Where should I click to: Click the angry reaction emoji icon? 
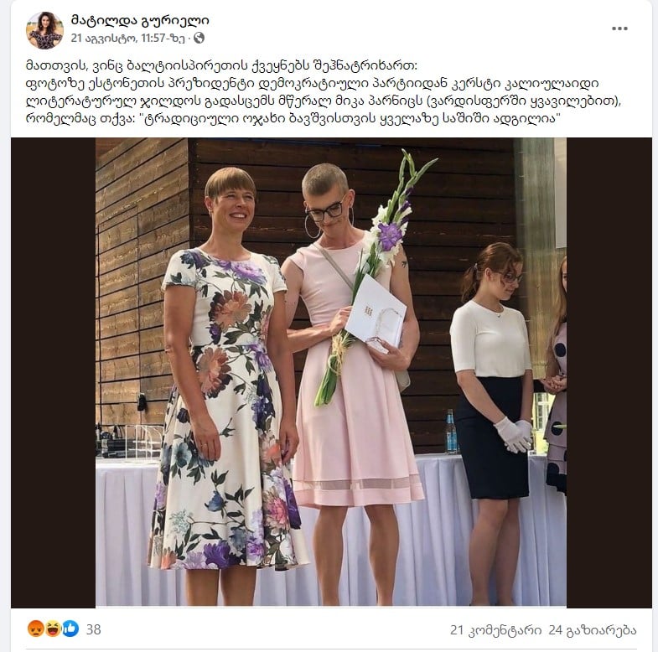[36, 629]
